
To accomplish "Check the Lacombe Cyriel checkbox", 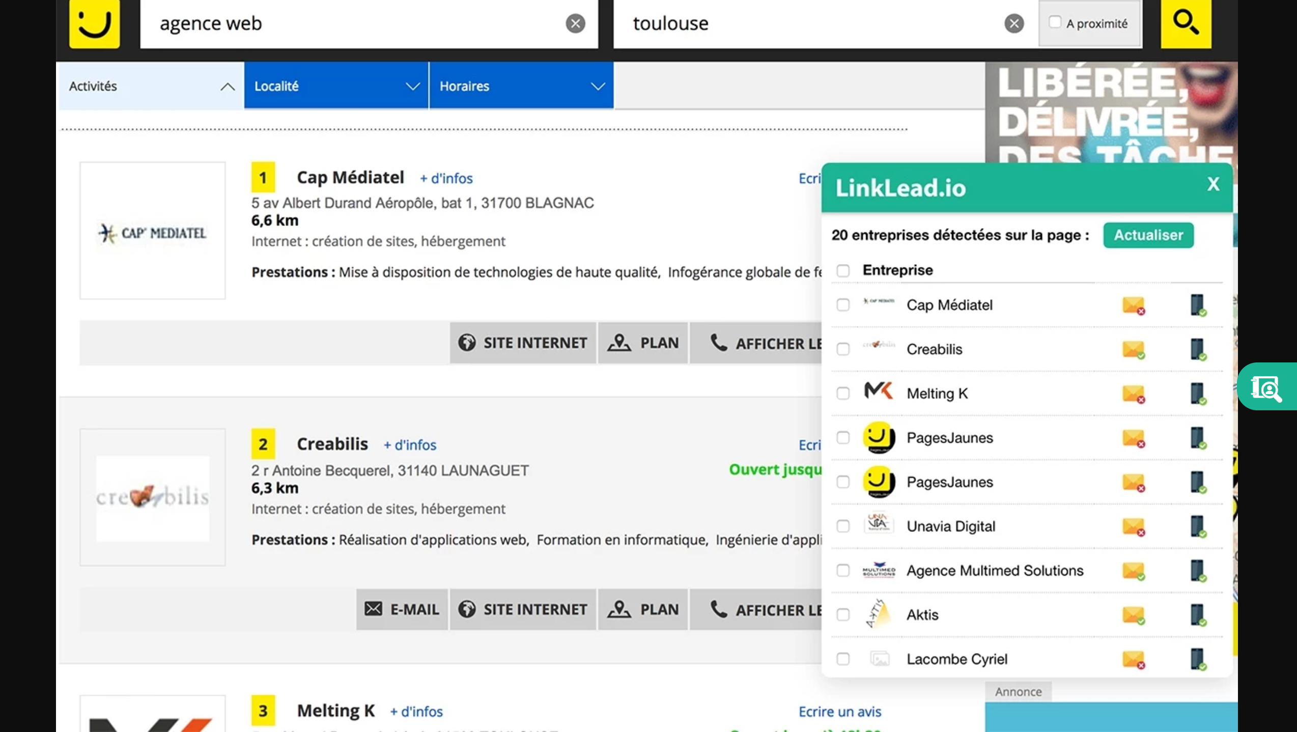I will pyautogui.click(x=843, y=659).
